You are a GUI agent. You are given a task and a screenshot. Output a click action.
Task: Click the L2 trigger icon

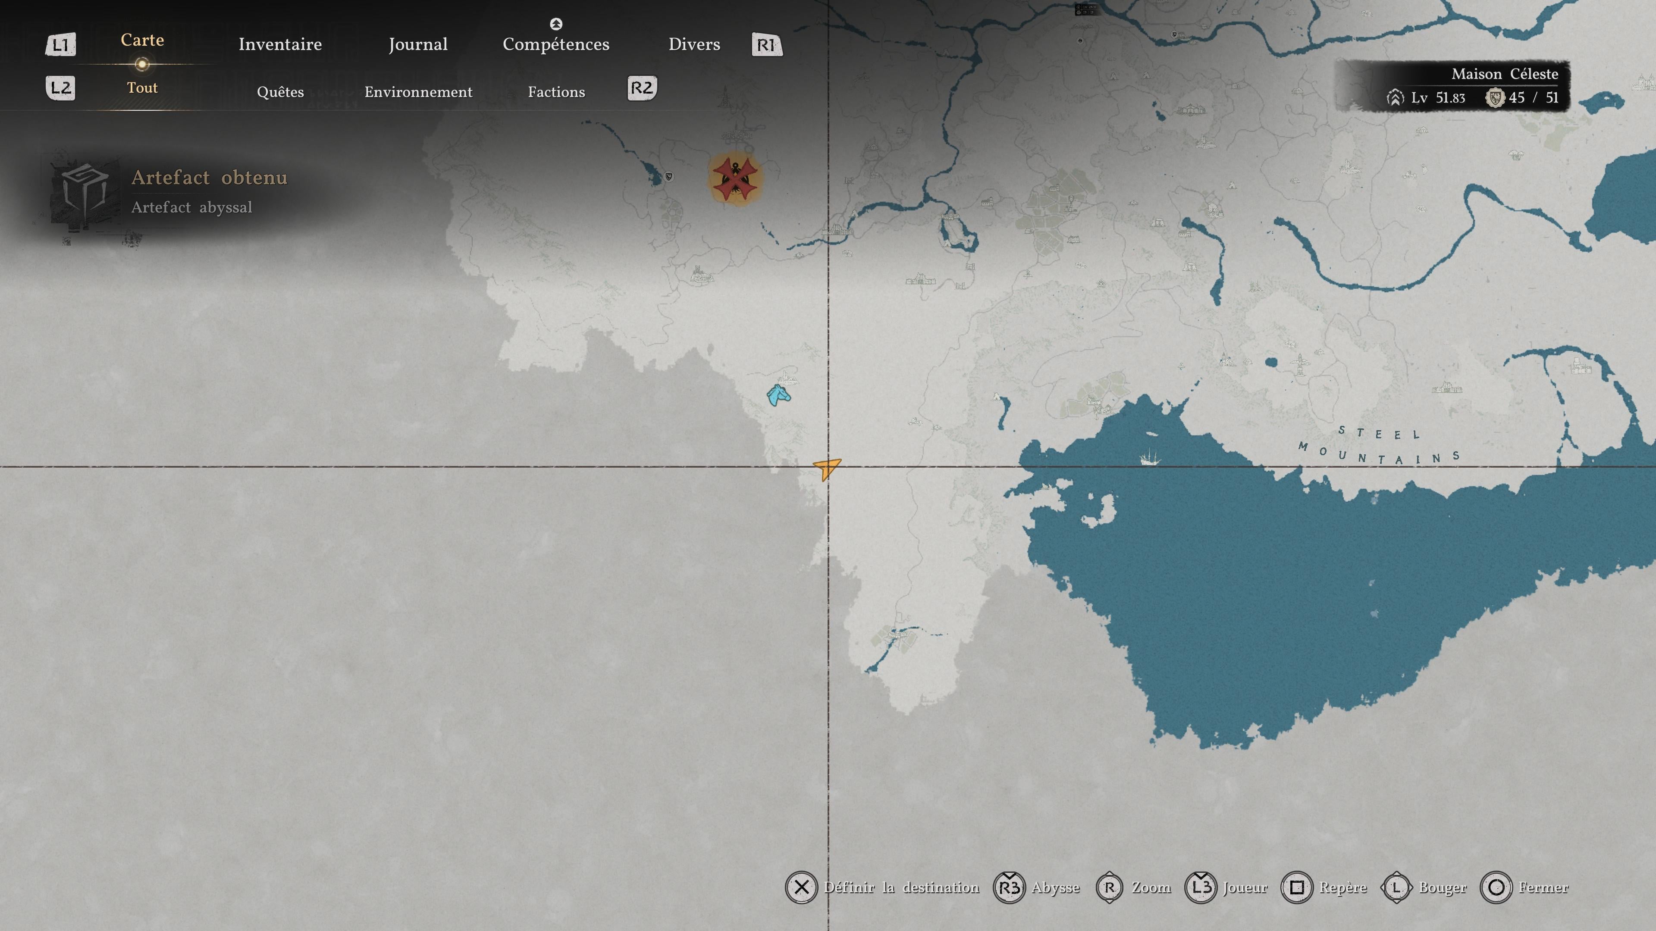coord(60,88)
